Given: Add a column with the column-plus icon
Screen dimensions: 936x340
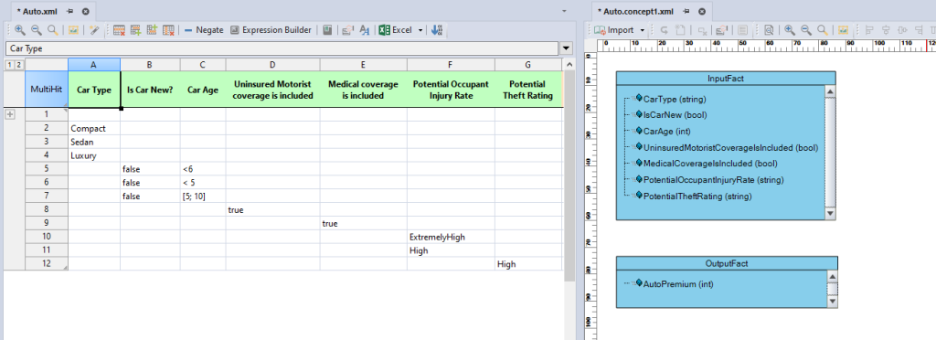Looking at the screenshot, I should (152, 30).
